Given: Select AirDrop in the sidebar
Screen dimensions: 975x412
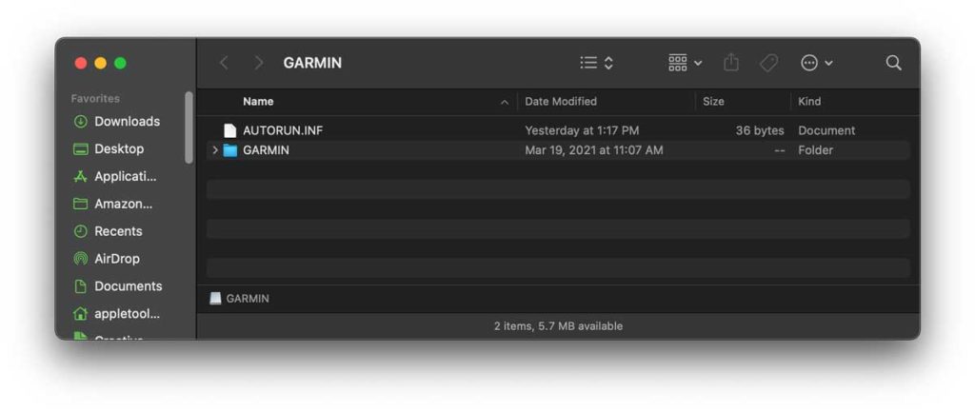Looking at the screenshot, I should coord(116,259).
